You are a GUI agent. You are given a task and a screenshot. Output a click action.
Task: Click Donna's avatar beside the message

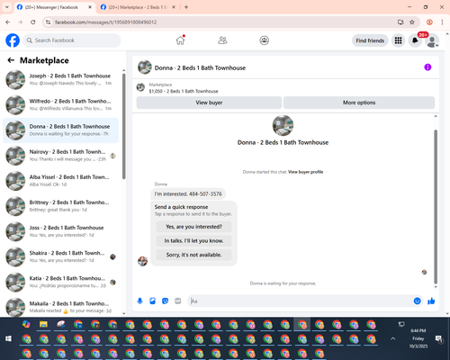142,261
